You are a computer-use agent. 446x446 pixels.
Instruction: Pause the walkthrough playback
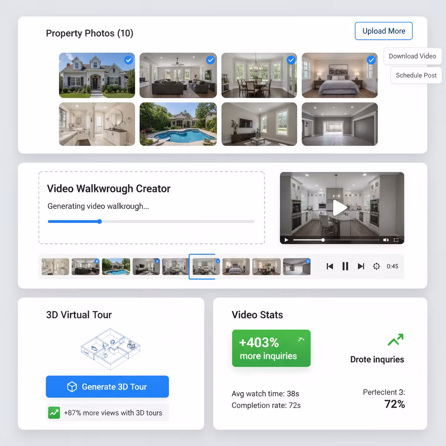click(x=345, y=266)
